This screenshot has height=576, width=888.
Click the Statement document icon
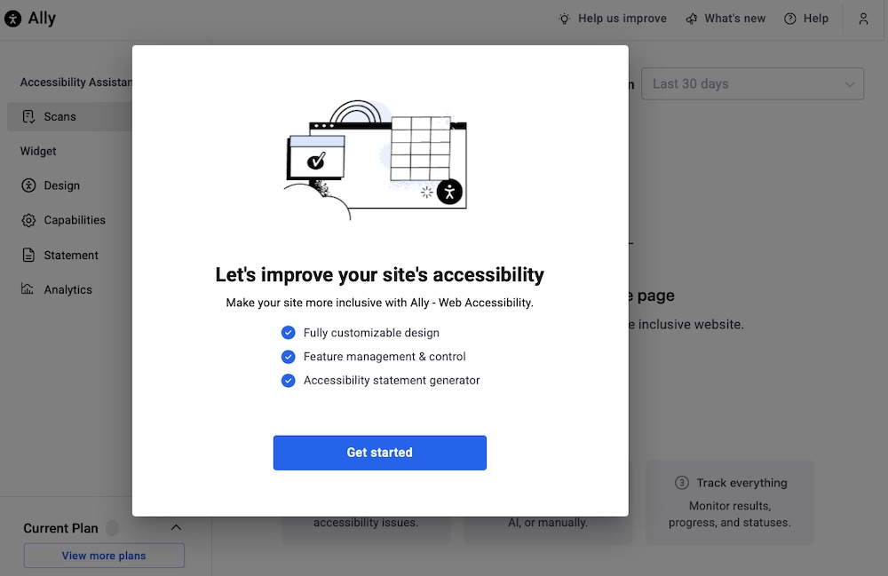point(28,255)
